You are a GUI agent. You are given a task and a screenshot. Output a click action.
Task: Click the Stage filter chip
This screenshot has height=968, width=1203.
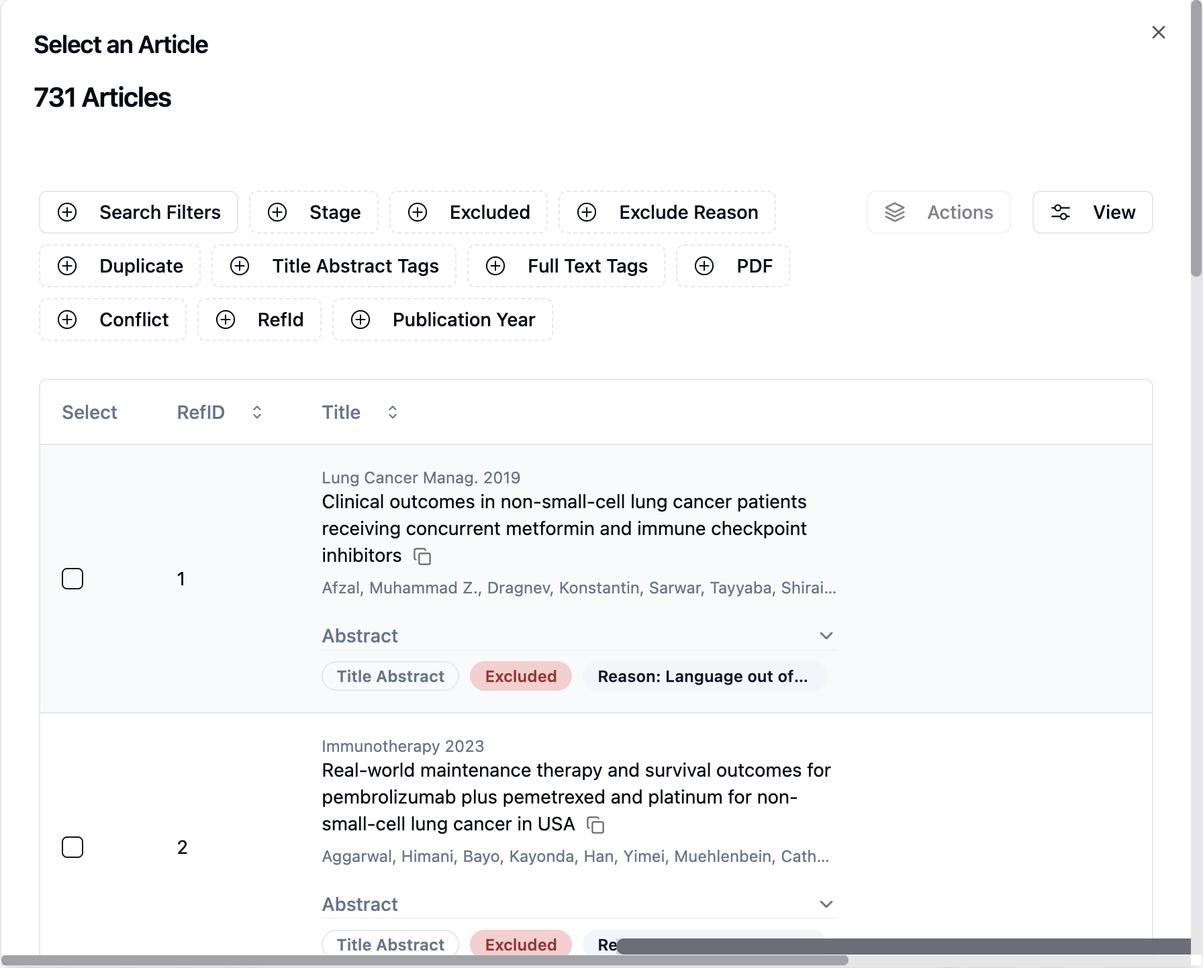tap(314, 212)
